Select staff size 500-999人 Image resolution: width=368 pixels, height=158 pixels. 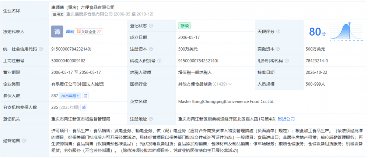(315, 84)
